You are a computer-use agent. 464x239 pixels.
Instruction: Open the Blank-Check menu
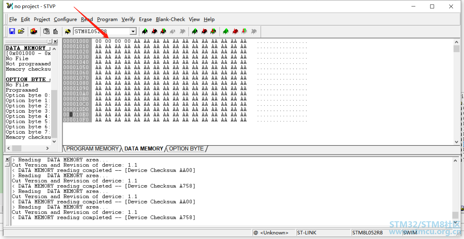coord(170,19)
